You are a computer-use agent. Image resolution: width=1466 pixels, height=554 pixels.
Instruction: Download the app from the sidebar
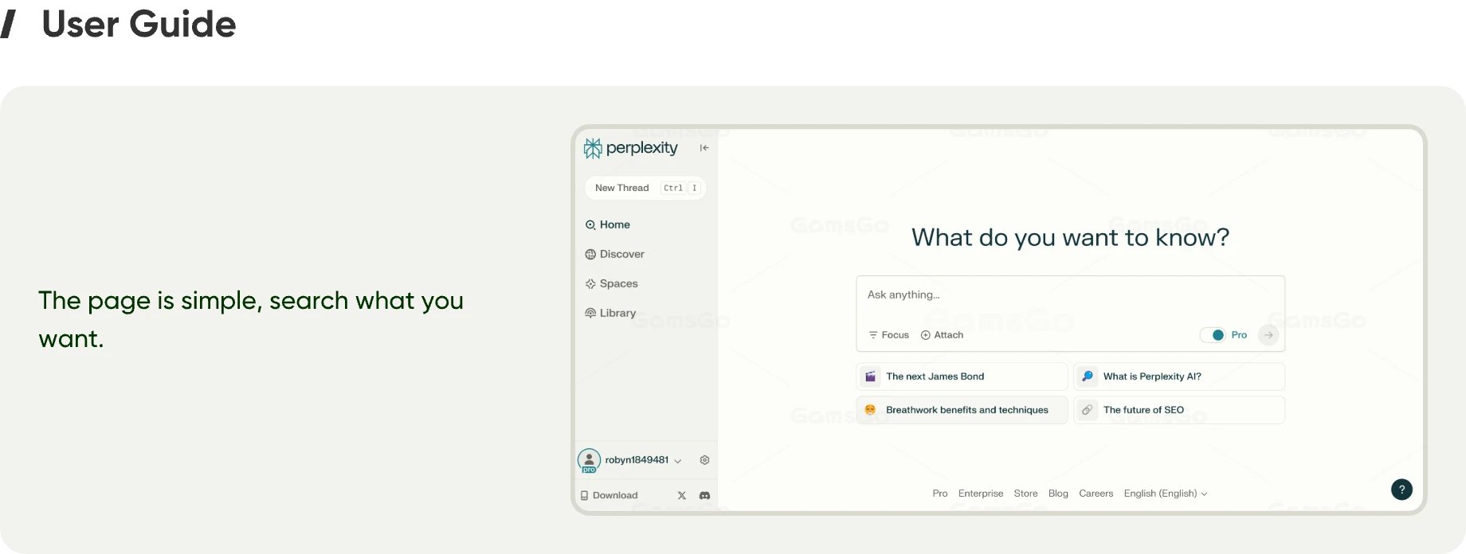pos(609,495)
